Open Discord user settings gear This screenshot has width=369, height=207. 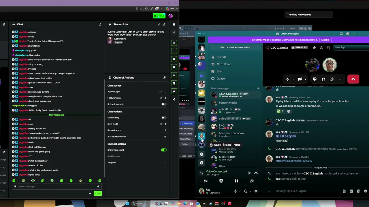tap(256, 191)
